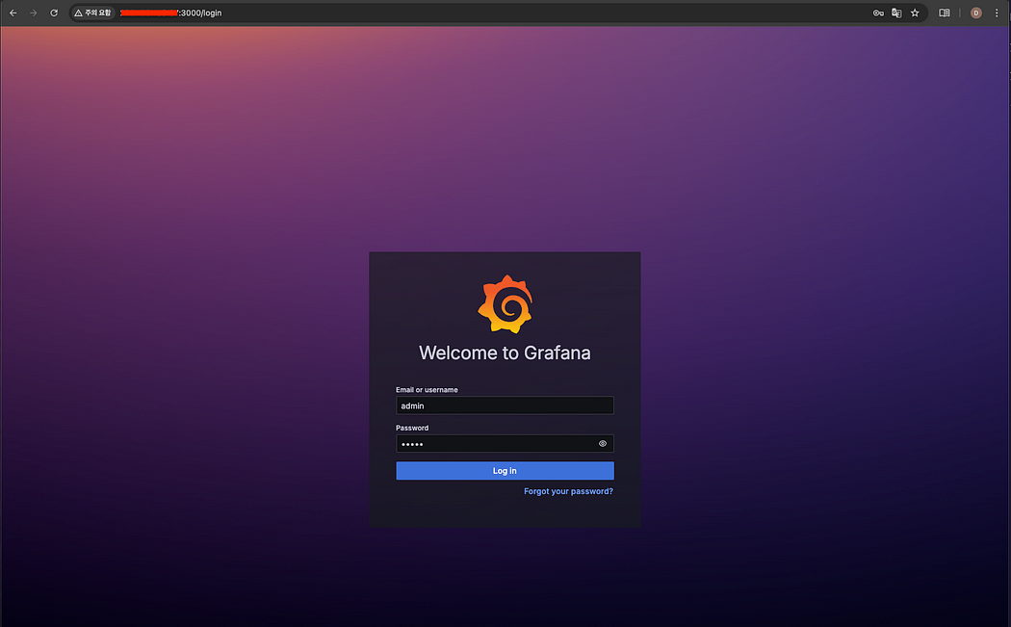Screen dimensions: 1011x627
Task: Click the address bar URL ending in :3000/login
Action: 170,13
